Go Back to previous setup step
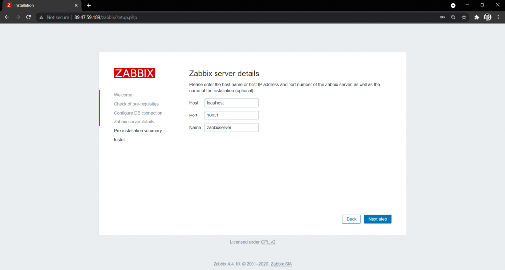This screenshot has height=270, width=505. click(x=351, y=219)
